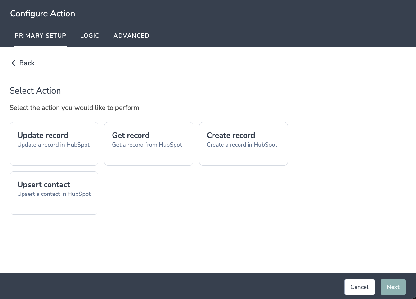Go back using the Back link text
This screenshot has height=299, width=416.
(27, 63)
